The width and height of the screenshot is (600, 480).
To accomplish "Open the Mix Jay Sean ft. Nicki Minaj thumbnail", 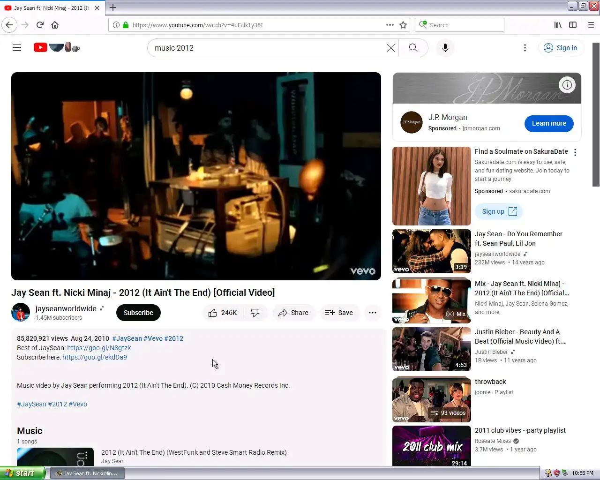I will (x=431, y=301).
